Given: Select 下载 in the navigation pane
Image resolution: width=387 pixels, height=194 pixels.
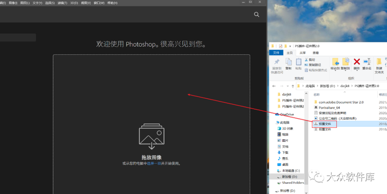Looking at the screenshot, I should [285, 153].
